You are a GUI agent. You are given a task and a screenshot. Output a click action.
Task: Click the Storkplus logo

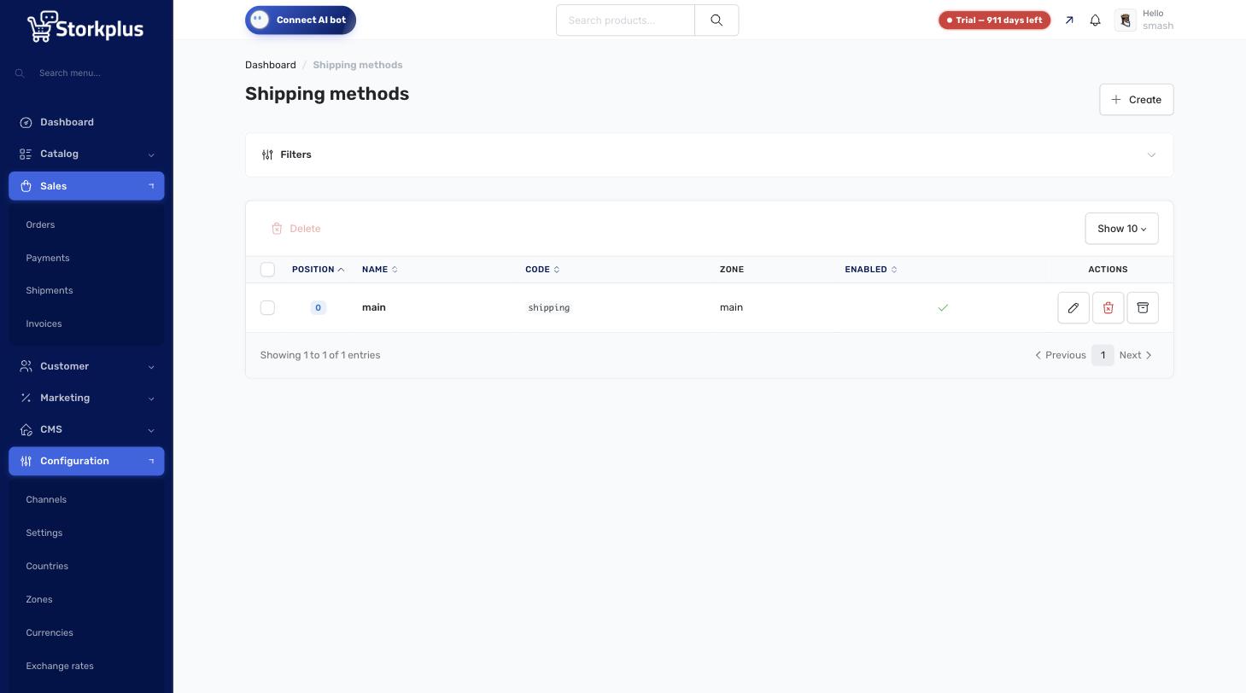pyautogui.click(x=85, y=26)
